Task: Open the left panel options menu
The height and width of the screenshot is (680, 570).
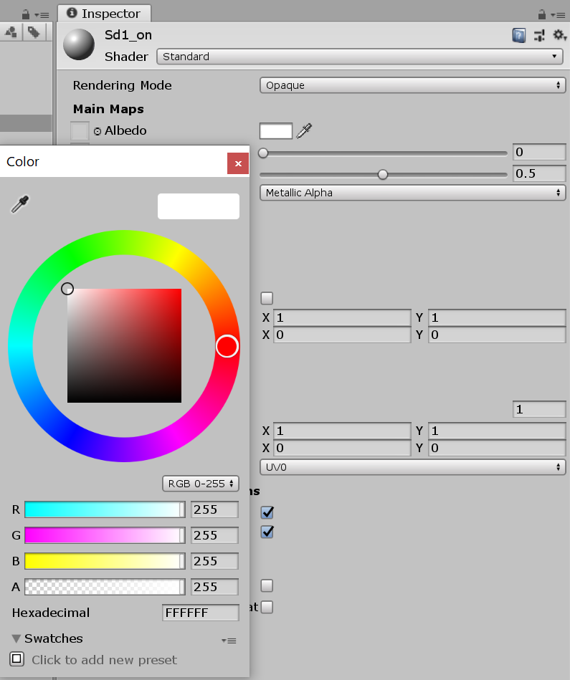Action: (42, 15)
